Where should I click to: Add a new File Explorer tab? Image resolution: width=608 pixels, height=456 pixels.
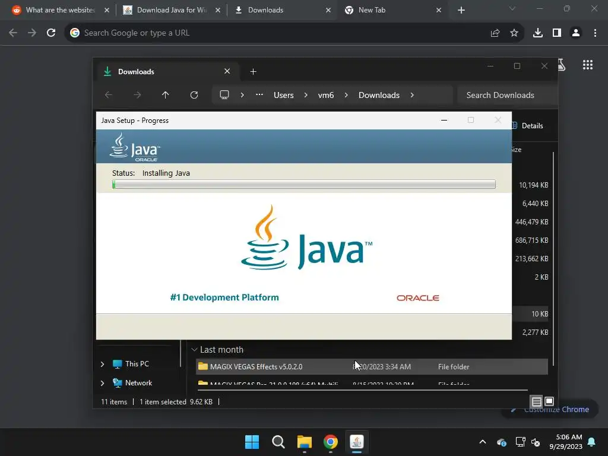(253, 72)
